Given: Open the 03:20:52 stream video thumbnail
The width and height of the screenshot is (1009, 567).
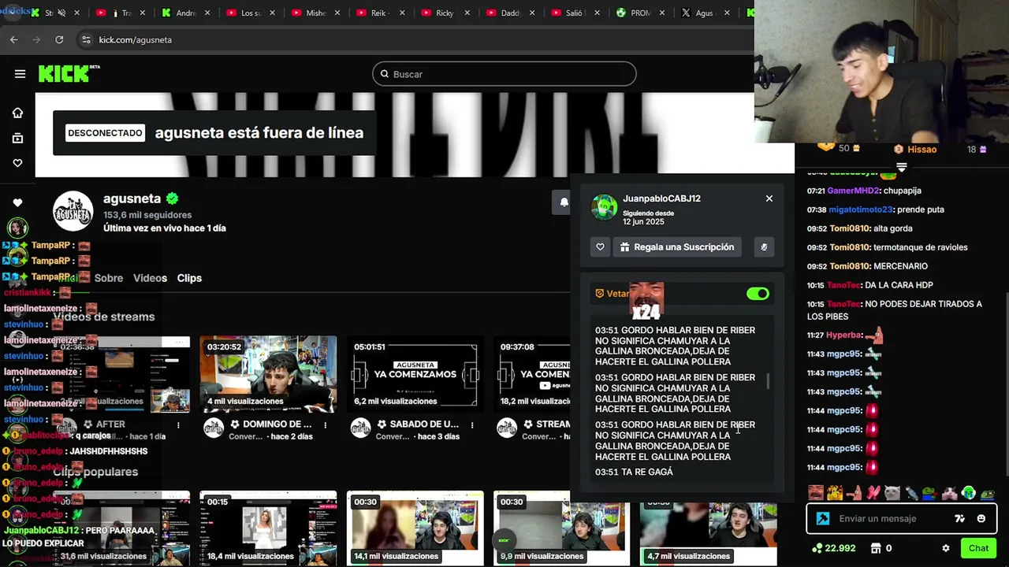Looking at the screenshot, I should [268, 375].
